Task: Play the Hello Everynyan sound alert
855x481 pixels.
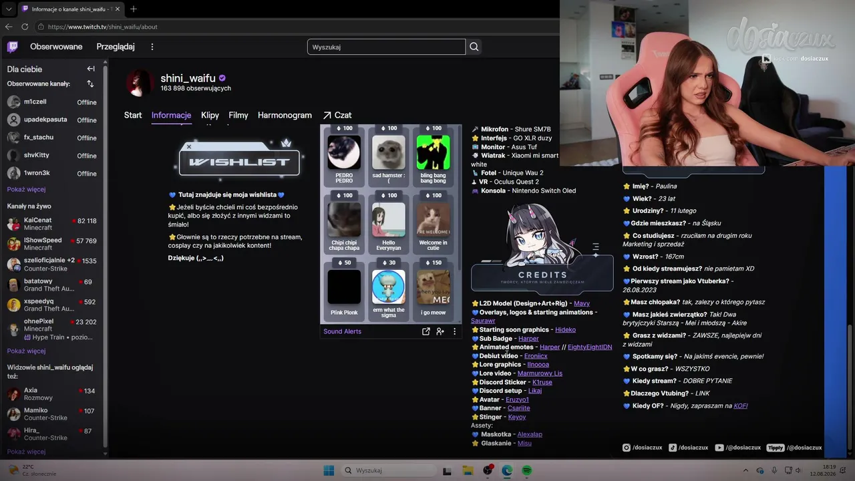Action: [388, 224]
